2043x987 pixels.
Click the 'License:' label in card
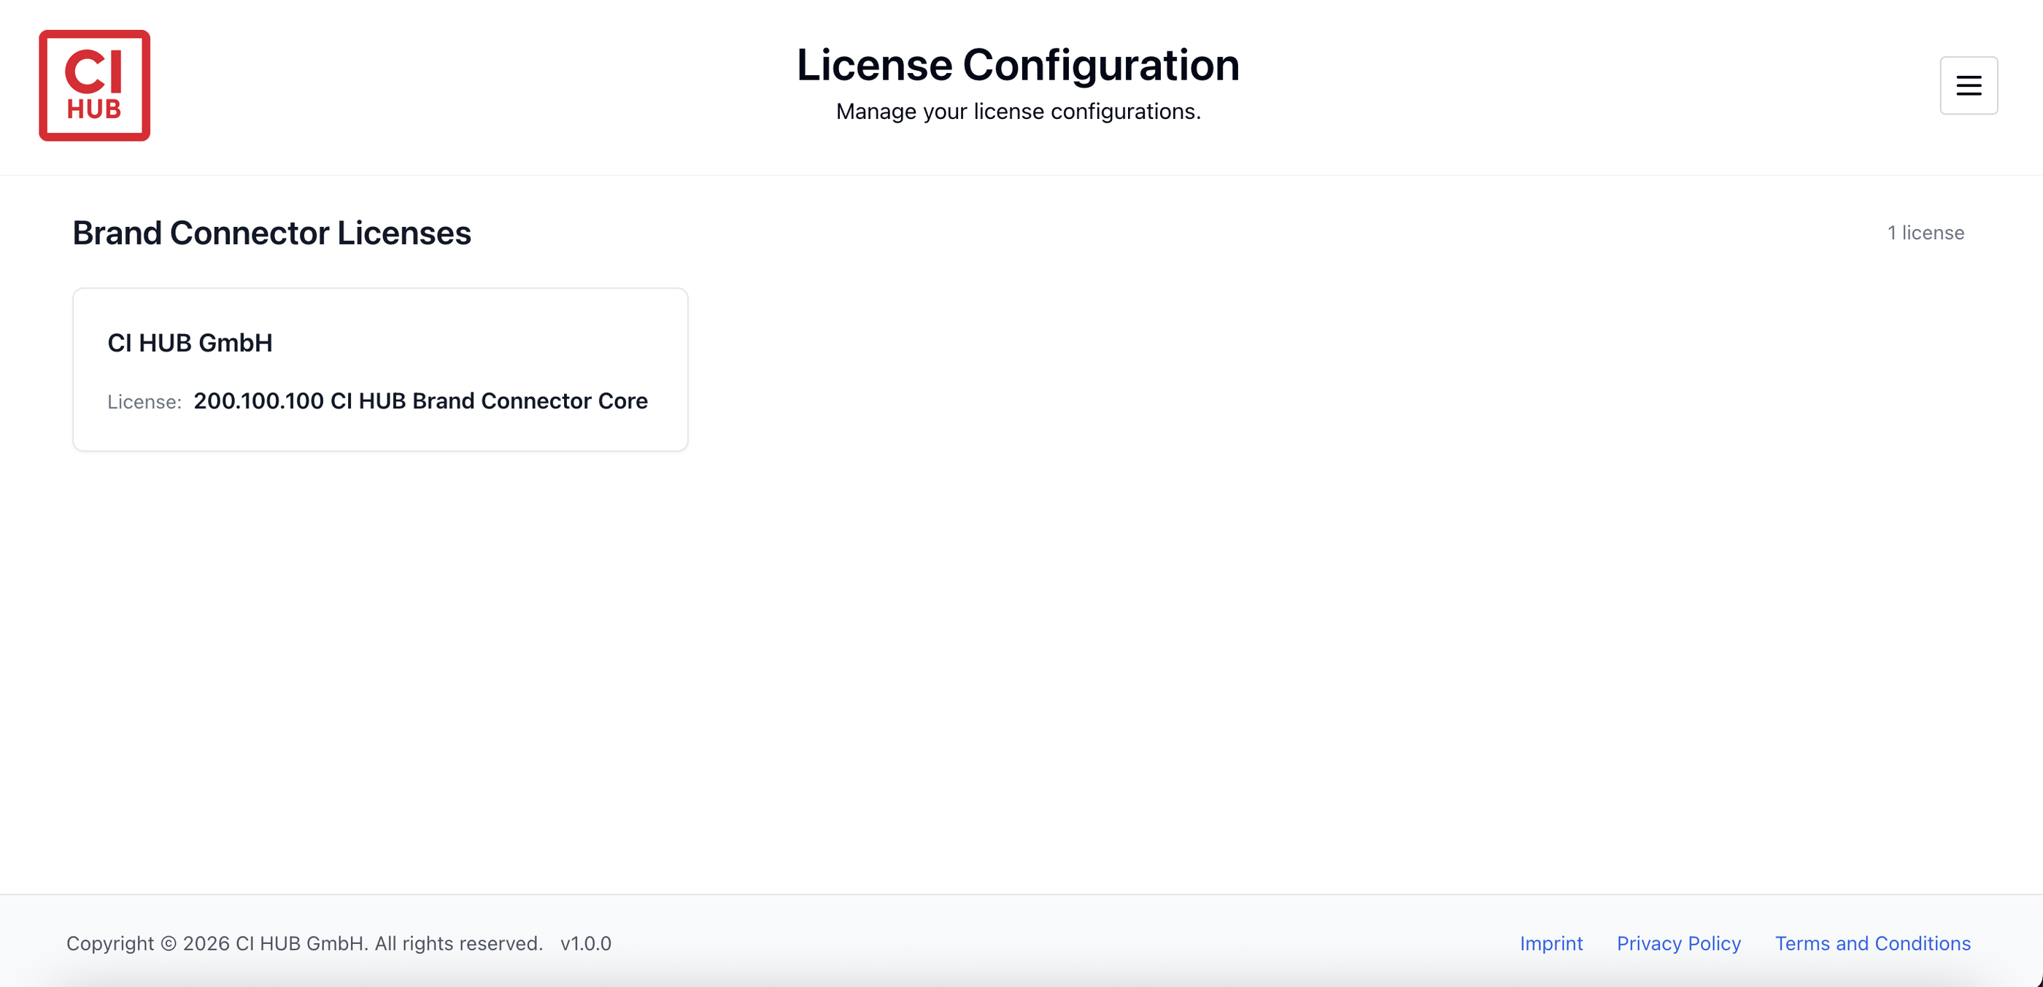coord(144,402)
